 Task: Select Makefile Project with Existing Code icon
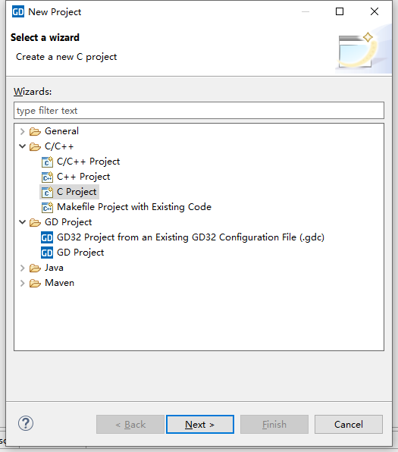coord(47,207)
